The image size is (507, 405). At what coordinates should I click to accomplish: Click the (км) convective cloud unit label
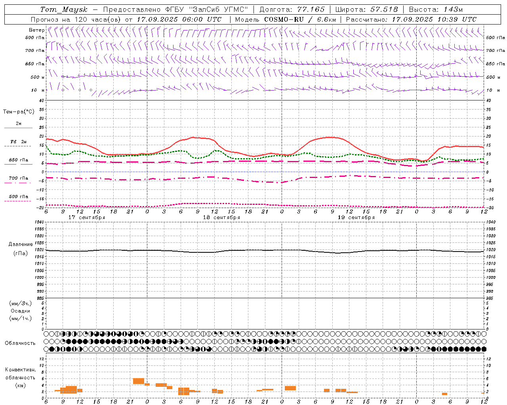(21, 385)
